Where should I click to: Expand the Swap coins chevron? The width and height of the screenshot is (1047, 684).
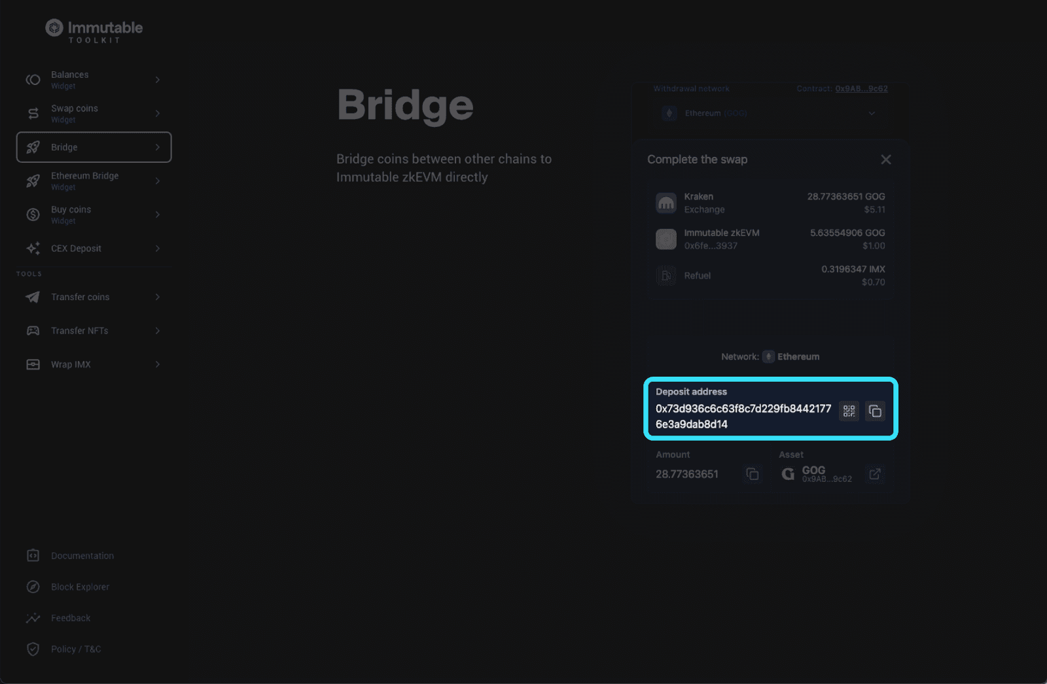158,114
